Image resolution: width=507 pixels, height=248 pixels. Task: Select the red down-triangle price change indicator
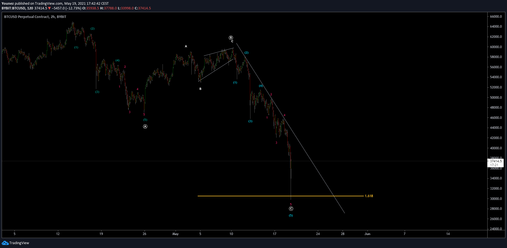[49, 8]
